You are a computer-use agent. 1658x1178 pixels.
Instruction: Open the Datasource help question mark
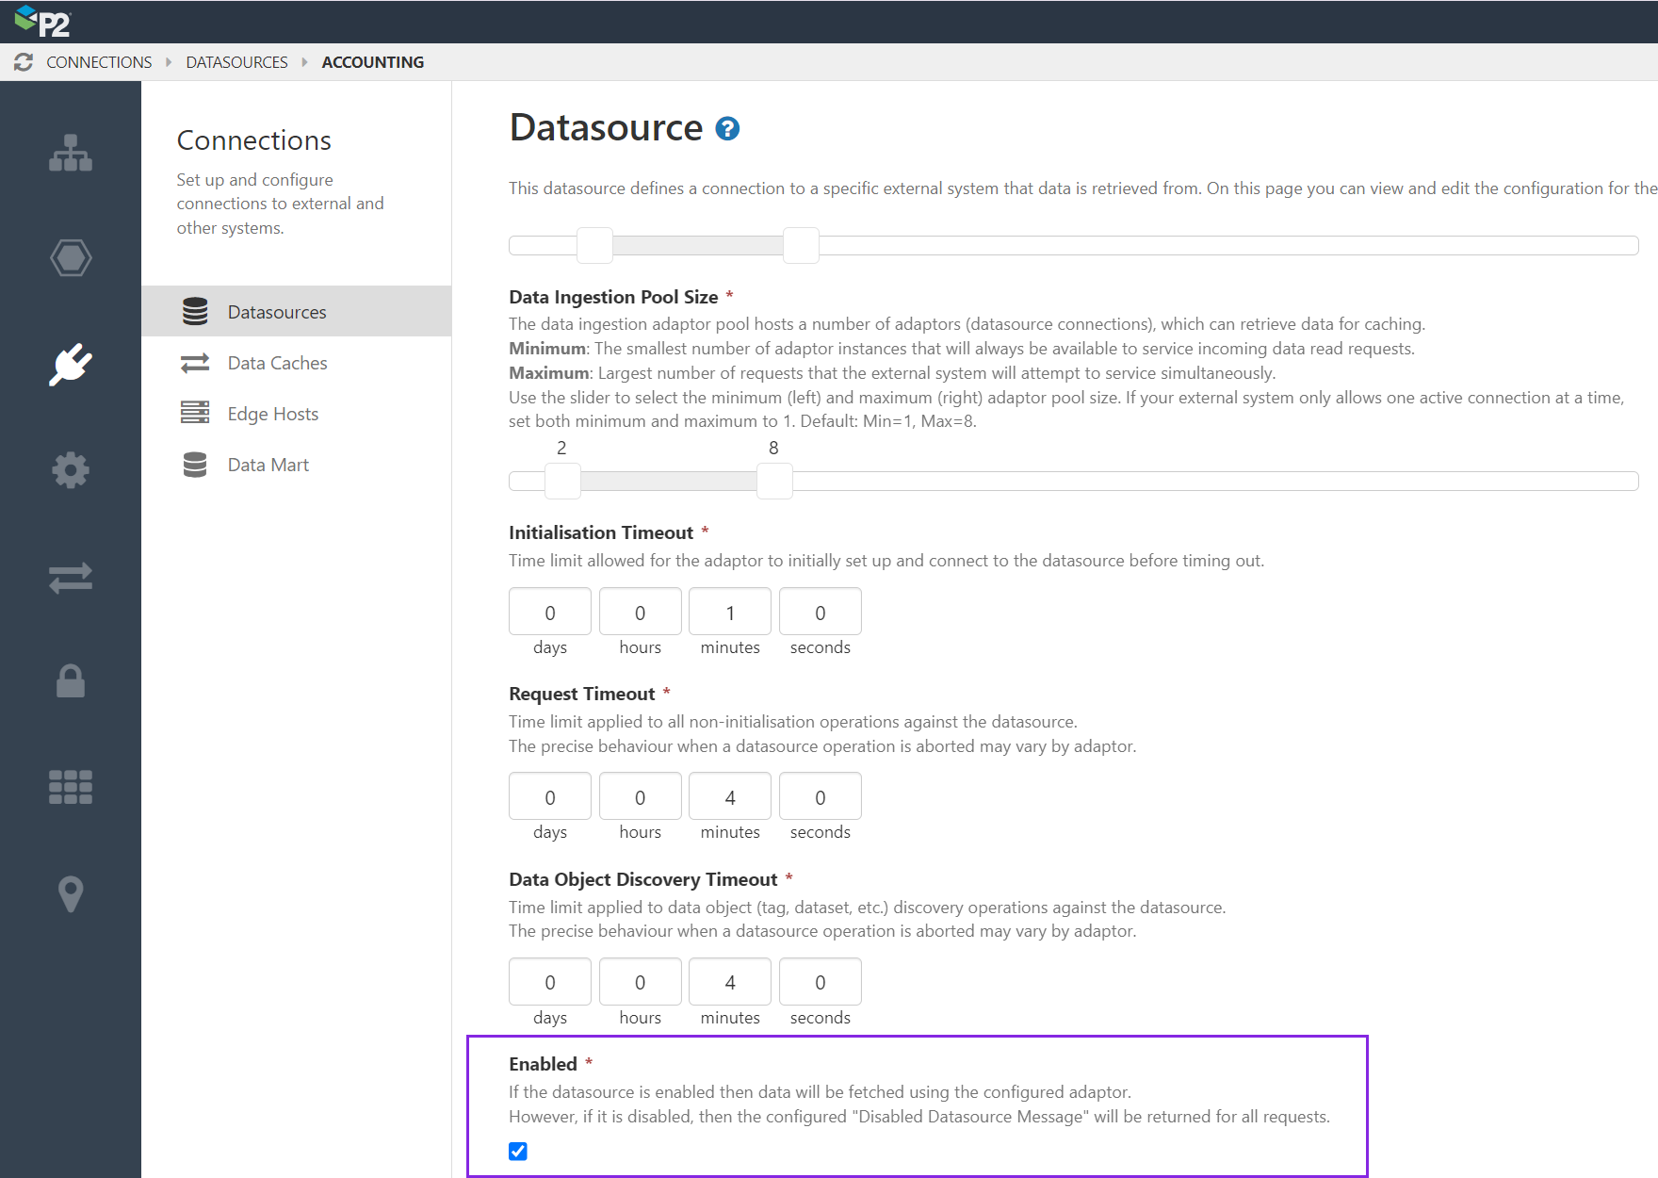(725, 129)
